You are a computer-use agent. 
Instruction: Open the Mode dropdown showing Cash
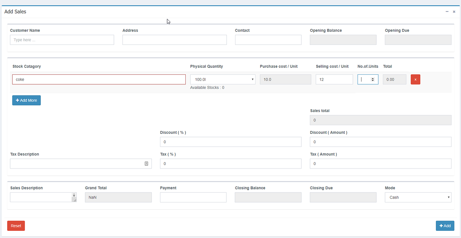tap(418, 197)
